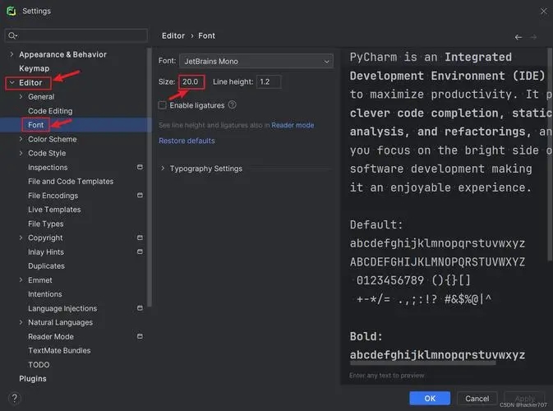Select Keymap in the settings tree

(34, 68)
